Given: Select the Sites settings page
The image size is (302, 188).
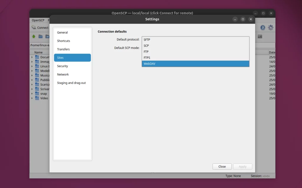Looking at the screenshot, I should tap(73, 58).
